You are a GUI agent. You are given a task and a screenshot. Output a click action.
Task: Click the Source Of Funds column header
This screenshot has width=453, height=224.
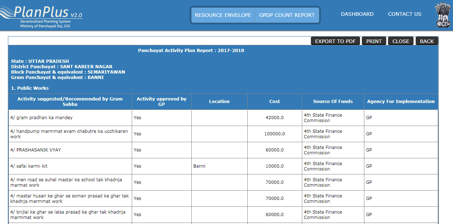(333, 102)
